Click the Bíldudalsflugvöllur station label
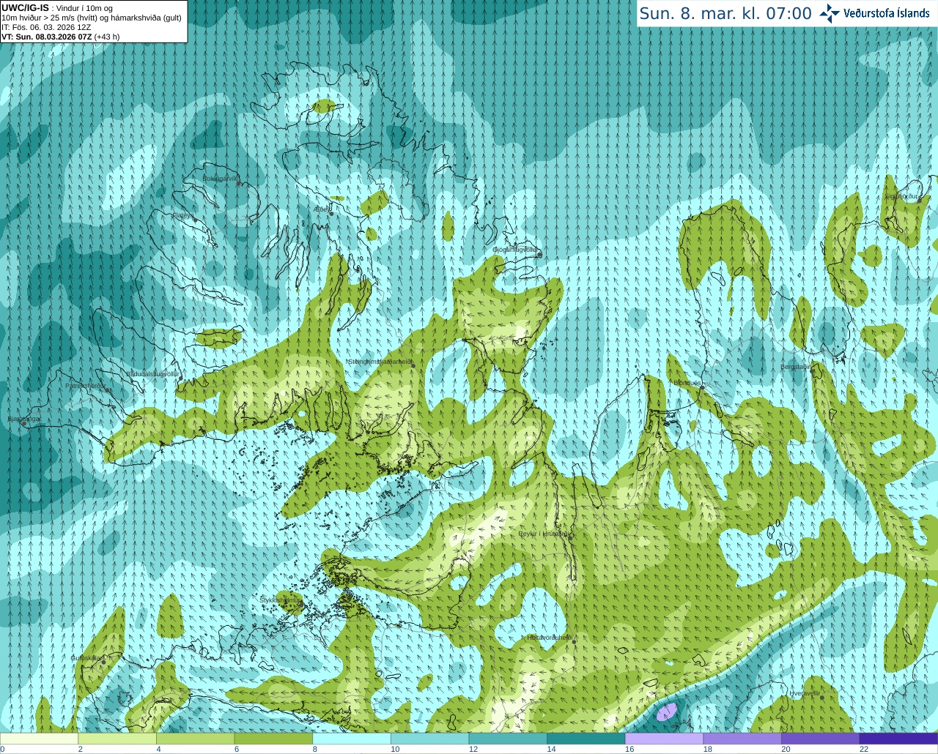Image resolution: width=938 pixels, height=754 pixels. tap(153, 373)
